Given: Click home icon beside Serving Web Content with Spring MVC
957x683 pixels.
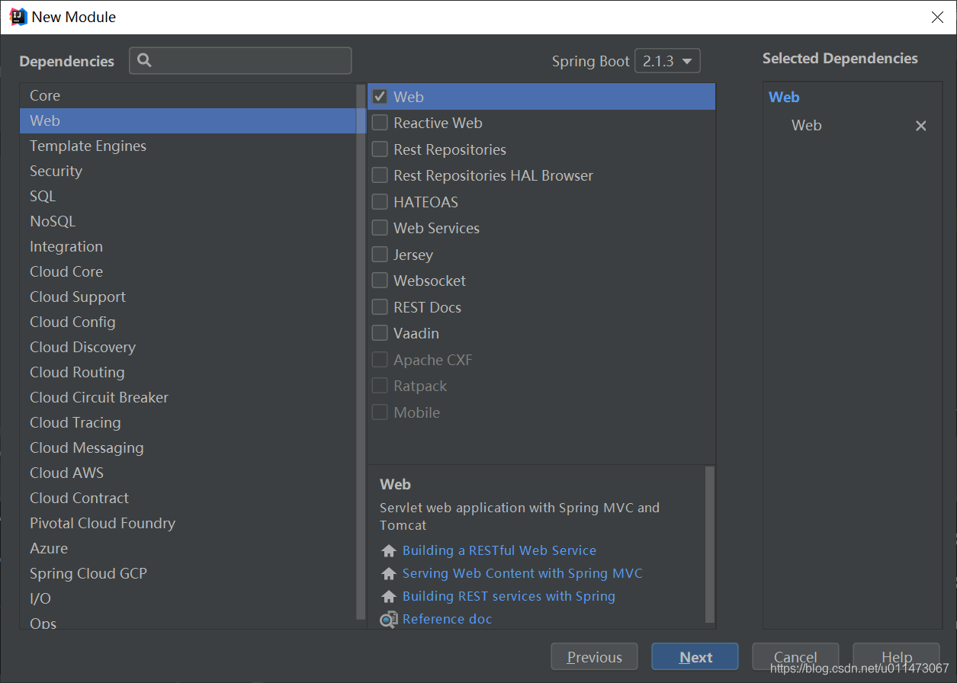Looking at the screenshot, I should tap(389, 573).
